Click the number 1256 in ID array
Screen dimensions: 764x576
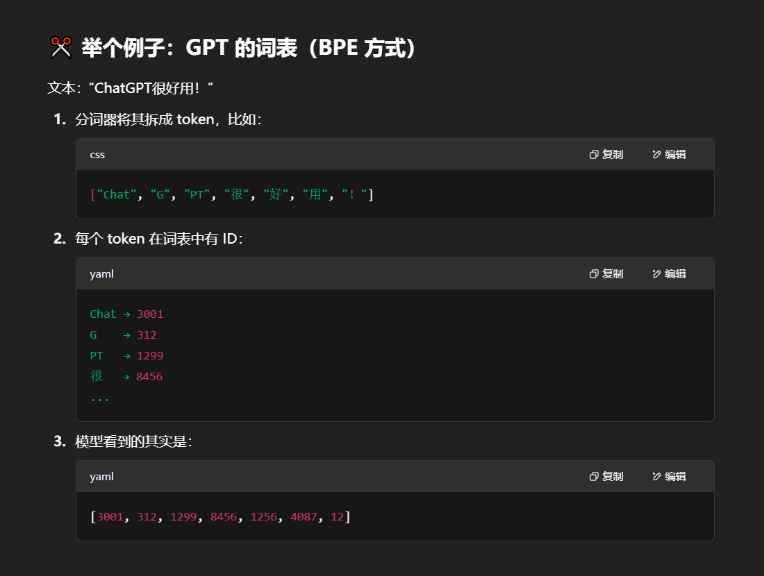click(x=264, y=516)
